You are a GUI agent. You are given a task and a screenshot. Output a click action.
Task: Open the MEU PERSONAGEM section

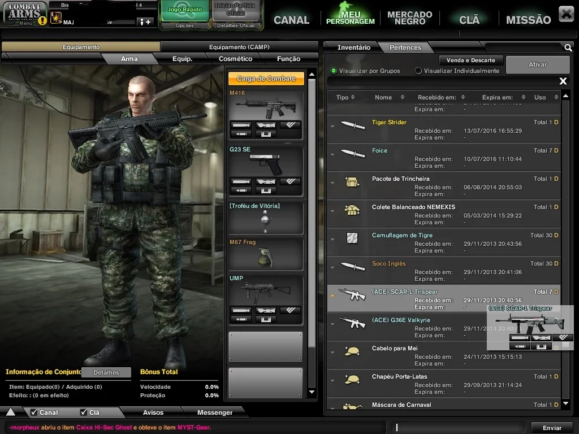(x=350, y=18)
